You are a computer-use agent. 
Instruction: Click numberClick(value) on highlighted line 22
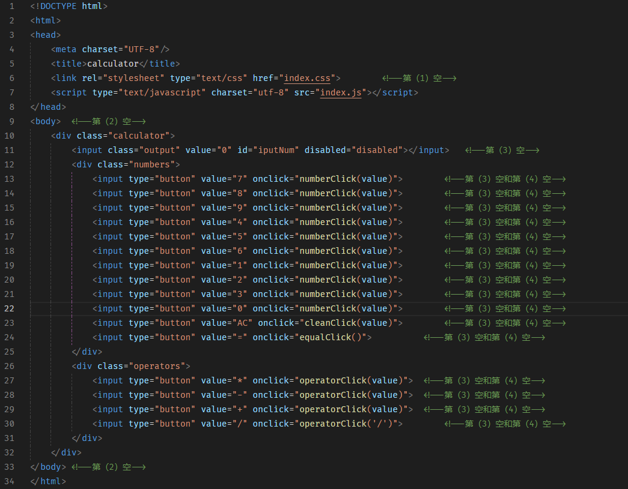346,308
